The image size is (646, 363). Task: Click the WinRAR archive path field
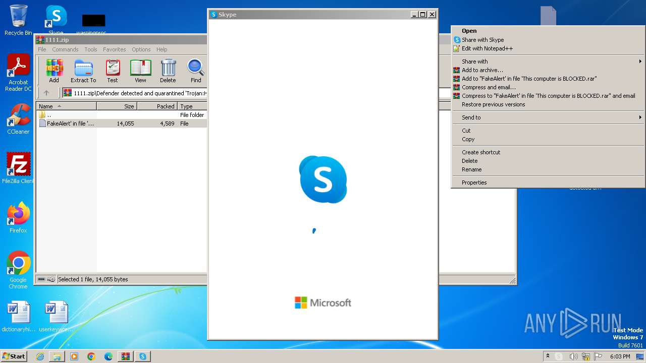pyautogui.click(x=134, y=93)
